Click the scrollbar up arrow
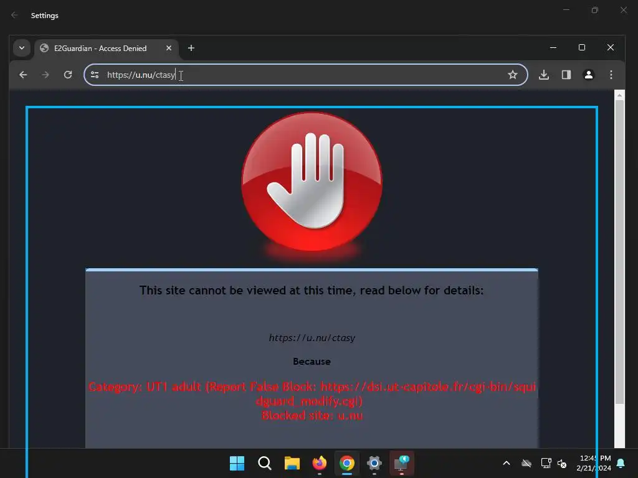 pos(619,95)
